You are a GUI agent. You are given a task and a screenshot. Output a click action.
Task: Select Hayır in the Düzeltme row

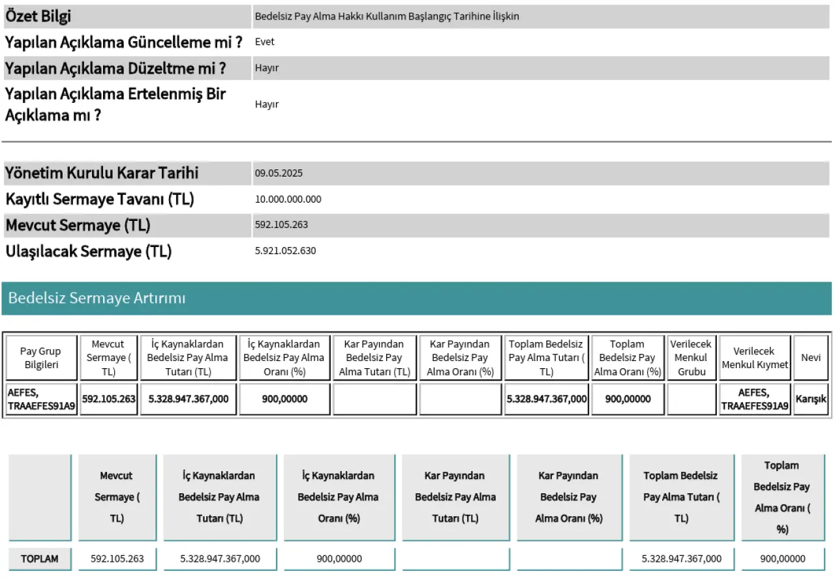pos(267,68)
